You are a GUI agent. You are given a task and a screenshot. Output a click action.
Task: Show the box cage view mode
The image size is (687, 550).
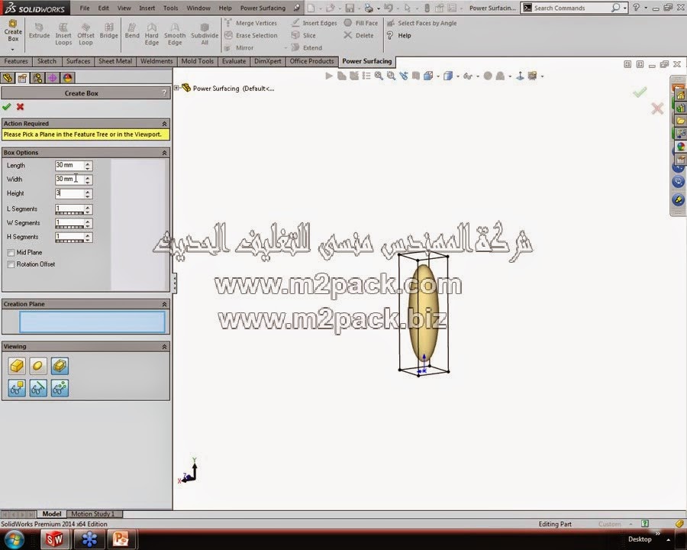(x=17, y=366)
